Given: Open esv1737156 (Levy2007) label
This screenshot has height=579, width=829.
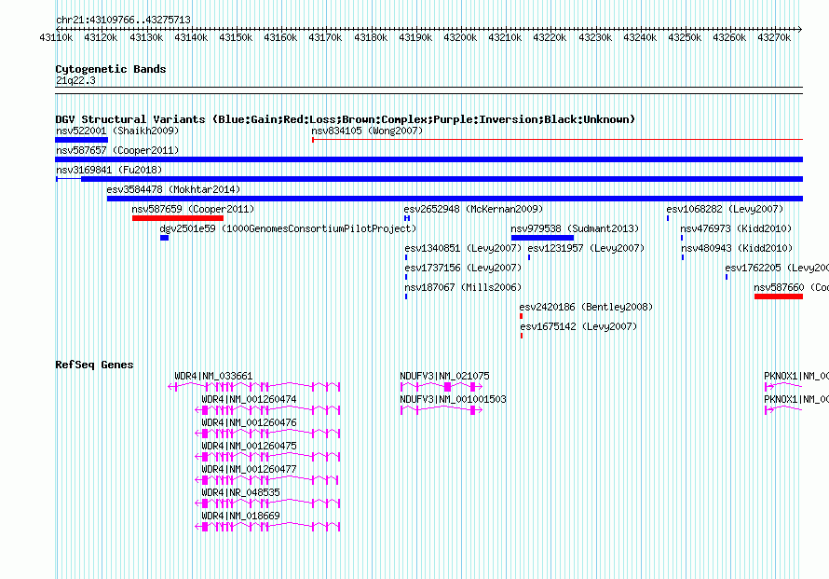Looking at the screenshot, I should coord(463,268).
